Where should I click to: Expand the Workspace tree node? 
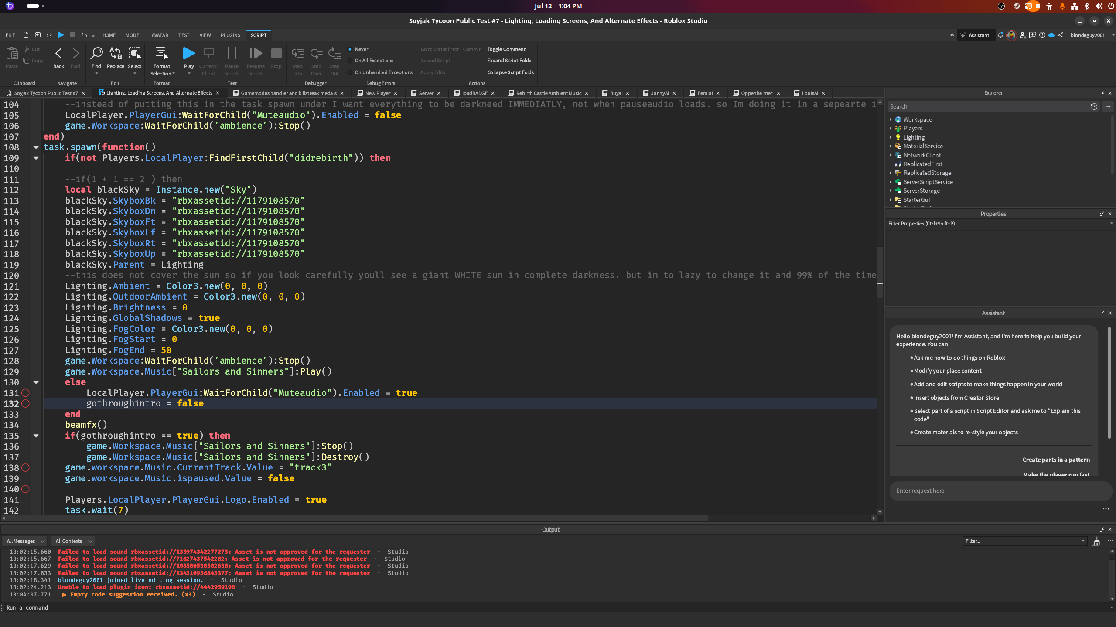click(x=891, y=119)
